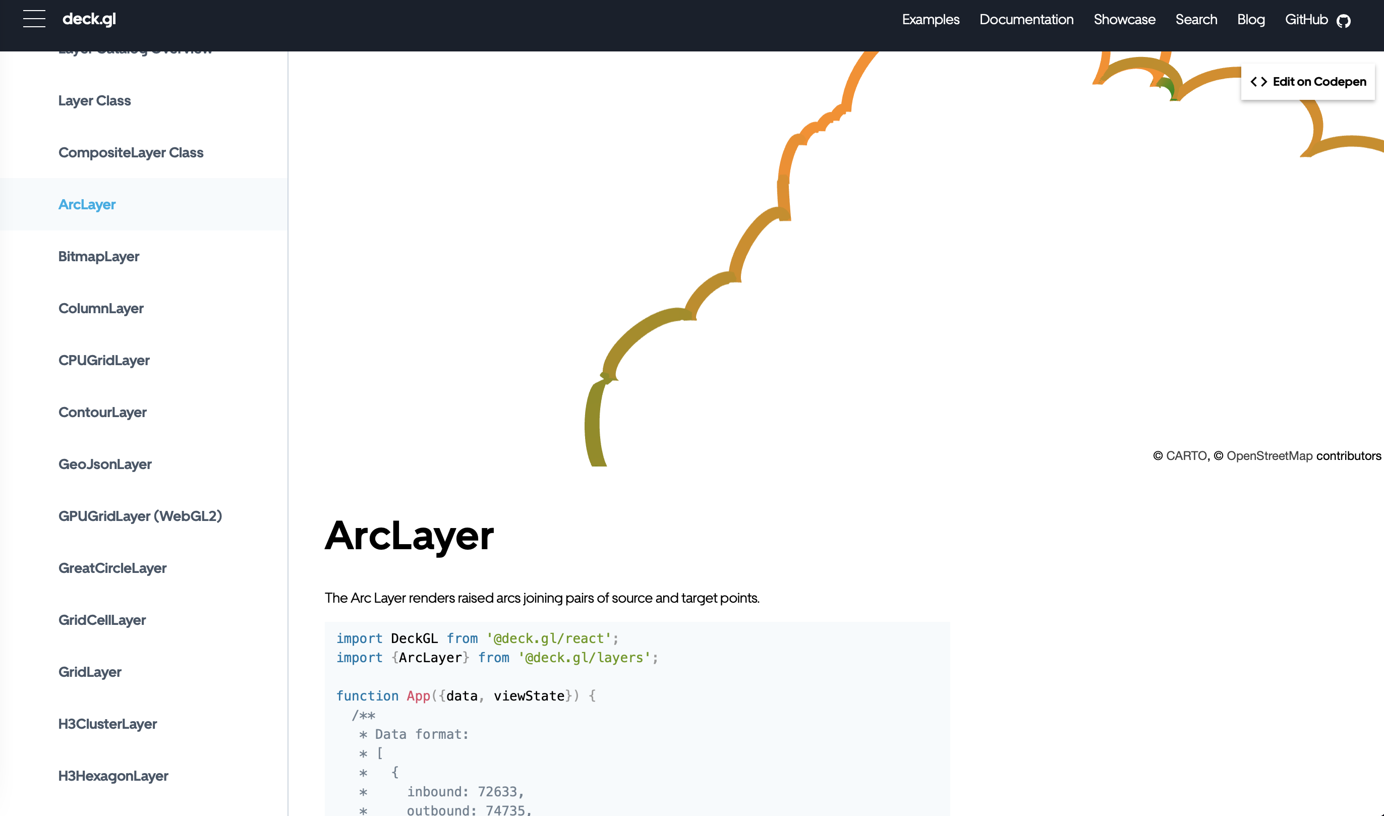Open the navigation hamburger menu

(34, 18)
